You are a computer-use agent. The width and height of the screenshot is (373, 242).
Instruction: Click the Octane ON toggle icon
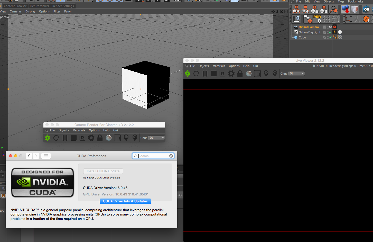point(366,9)
